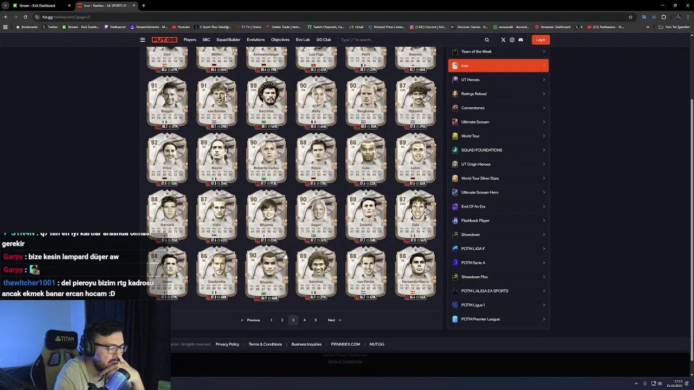
Task: Click the Flashback Player icon
Action: 455,220
